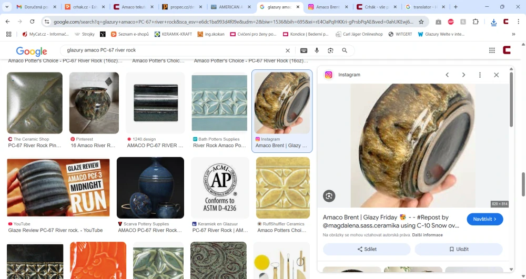This screenshot has width=526, height=279.
Task: Expand the hidden bookmarks chevron
Action: (513, 34)
